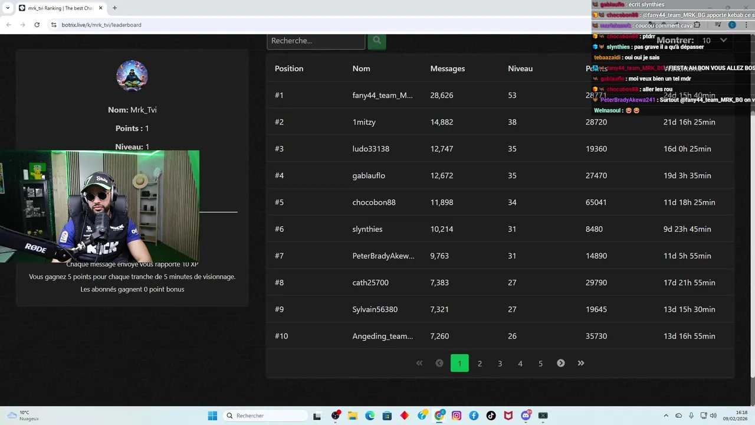Open a new browser tab with plus

(x=114, y=8)
